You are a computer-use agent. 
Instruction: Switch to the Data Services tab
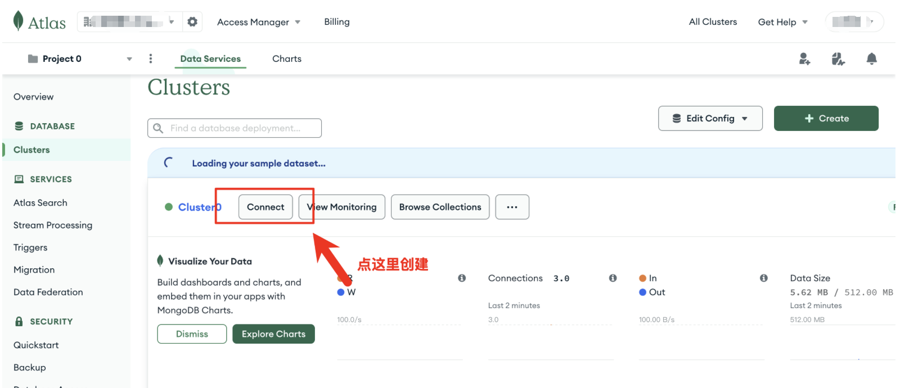coord(210,58)
